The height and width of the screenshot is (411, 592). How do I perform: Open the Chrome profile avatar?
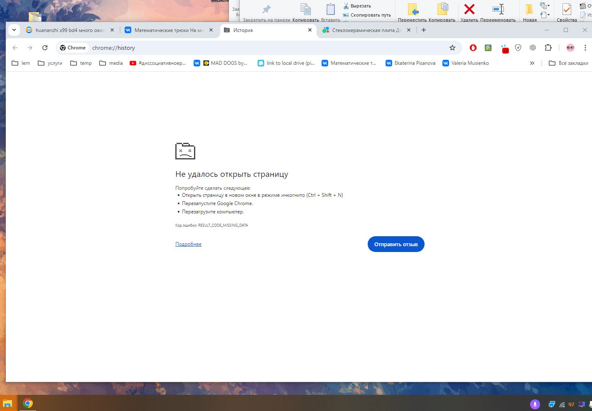coord(570,48)
